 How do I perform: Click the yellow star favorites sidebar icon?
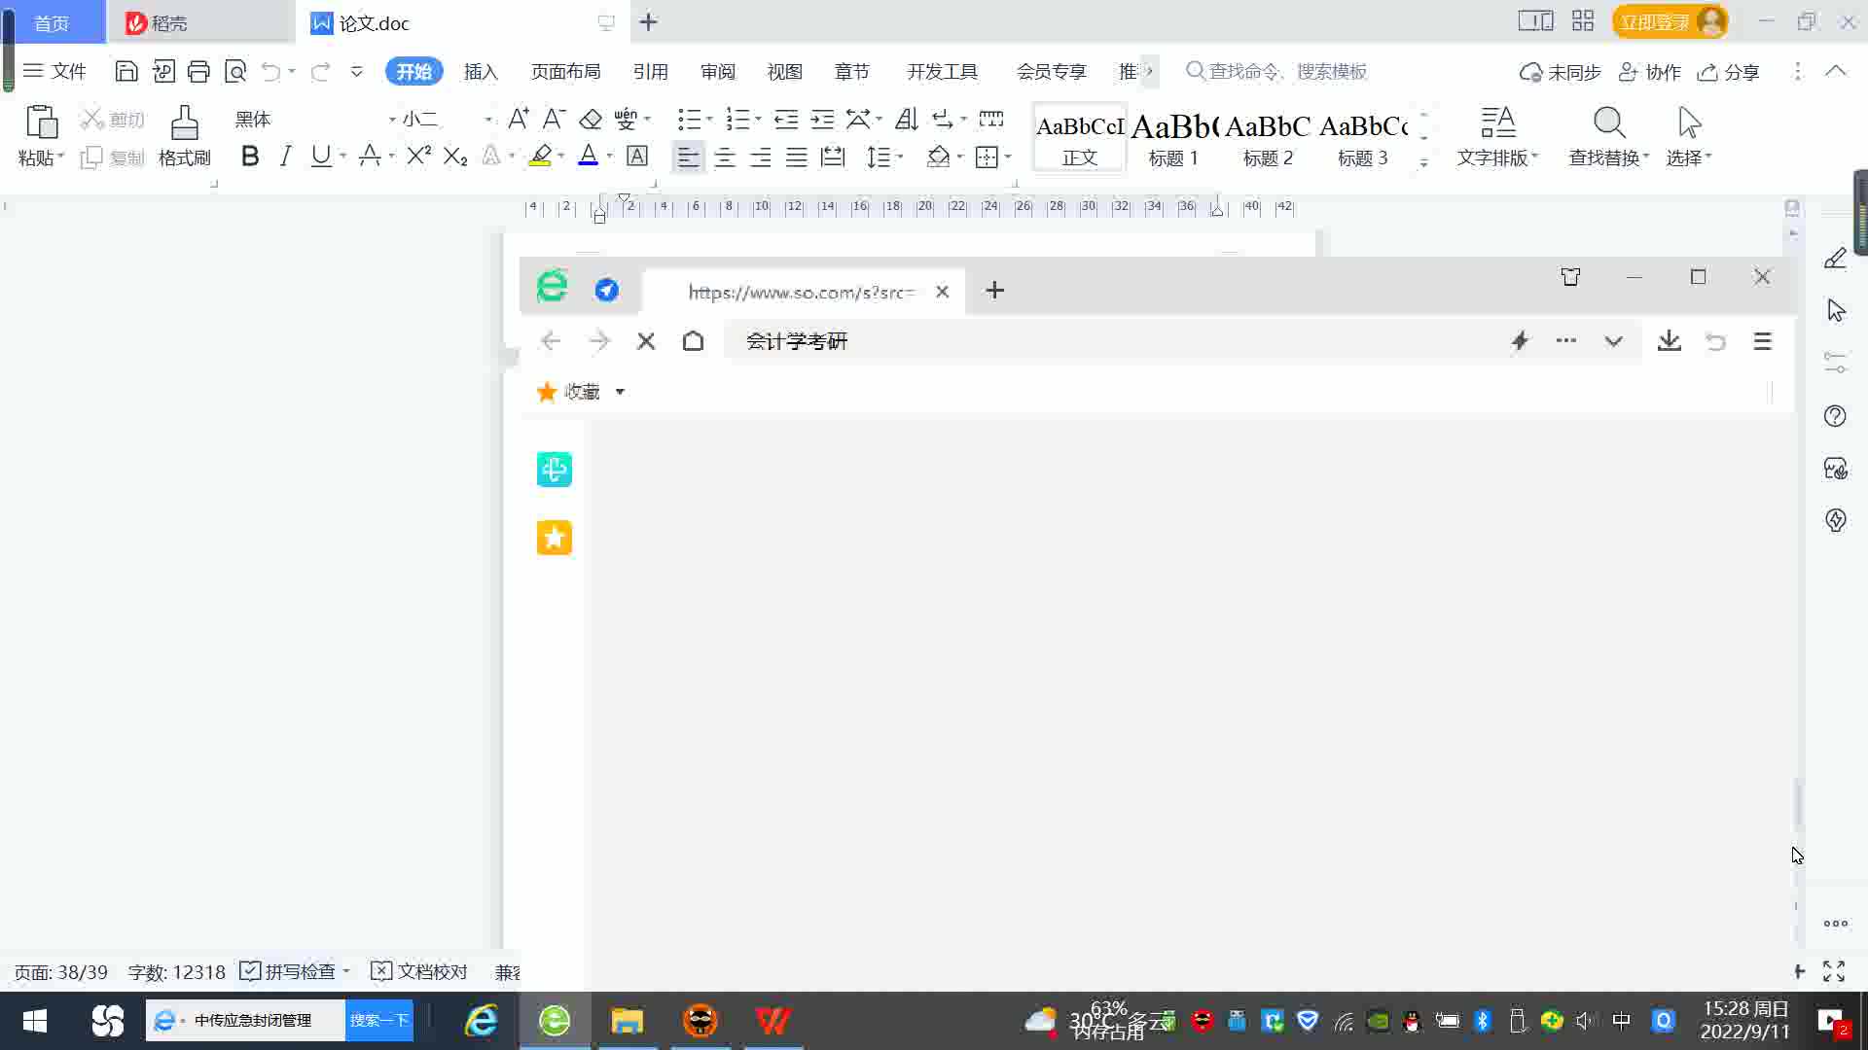[x=554, y=538]
